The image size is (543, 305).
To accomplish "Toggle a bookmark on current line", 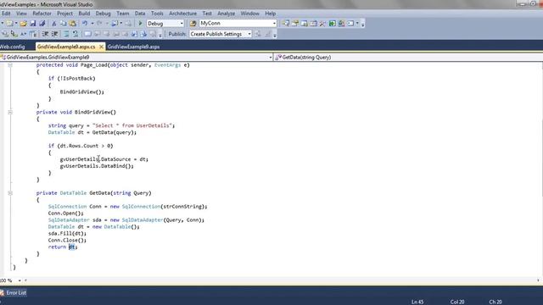I will pyautogui.click(x=87, y=34).
